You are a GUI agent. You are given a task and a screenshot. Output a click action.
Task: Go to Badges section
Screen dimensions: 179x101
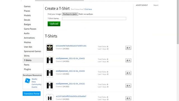click(27, 24)
